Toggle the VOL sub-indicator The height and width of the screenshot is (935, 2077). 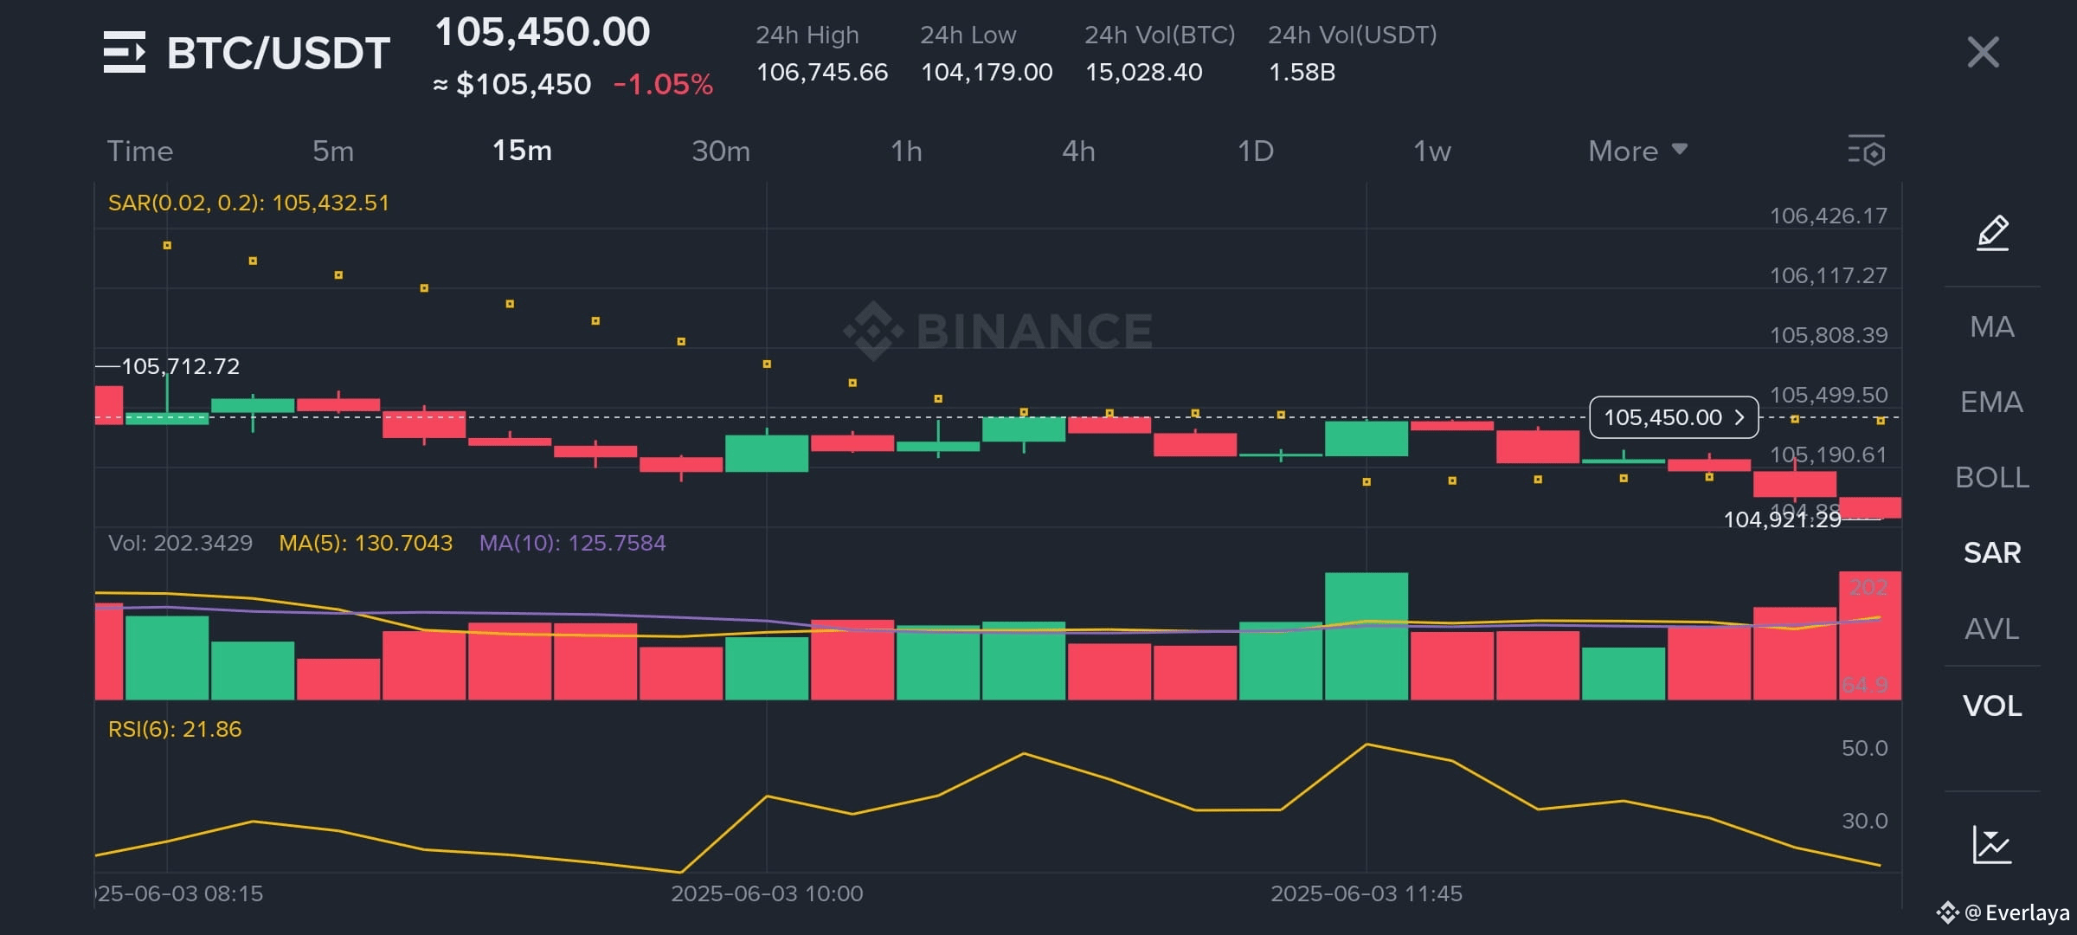pyautogui.click(x=1991, y=706)
